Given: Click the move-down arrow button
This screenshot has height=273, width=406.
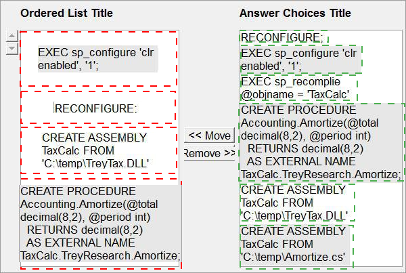Looking at the screenshot, I should point(12,49).
